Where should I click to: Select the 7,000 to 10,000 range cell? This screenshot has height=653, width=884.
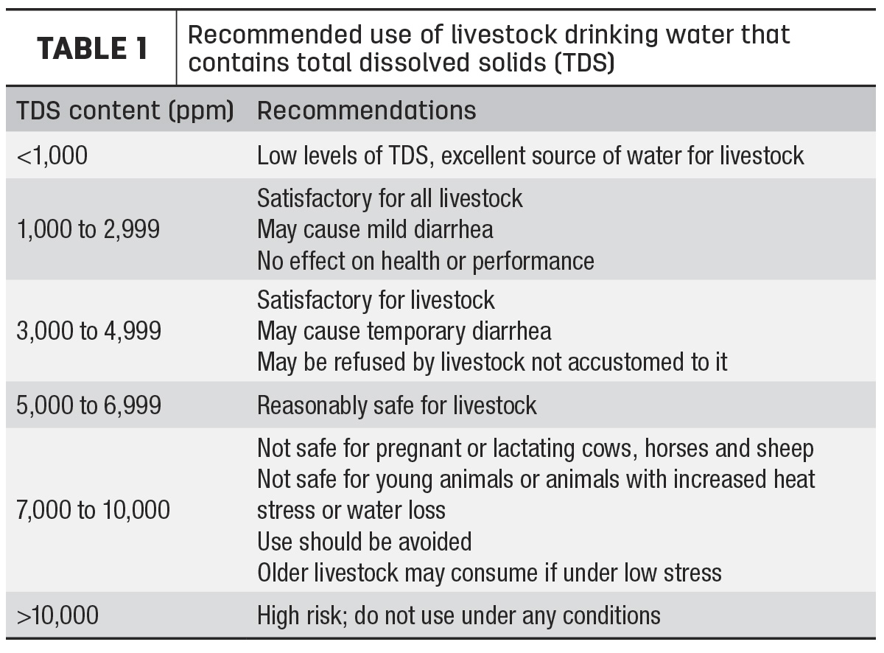[x=93, y=510]
